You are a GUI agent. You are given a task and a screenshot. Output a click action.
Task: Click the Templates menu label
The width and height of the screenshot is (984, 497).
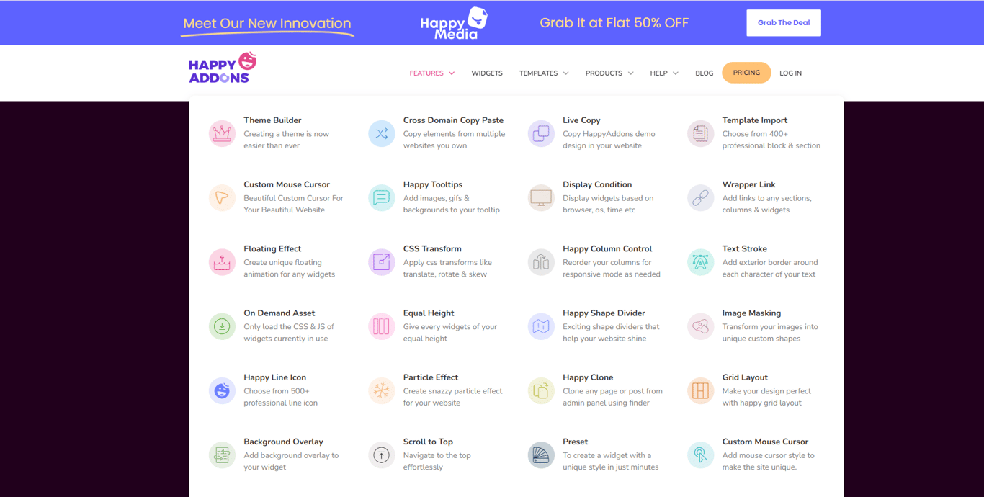pos(538,73)
